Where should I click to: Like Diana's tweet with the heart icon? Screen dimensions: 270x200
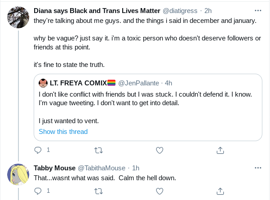[159, 150]
